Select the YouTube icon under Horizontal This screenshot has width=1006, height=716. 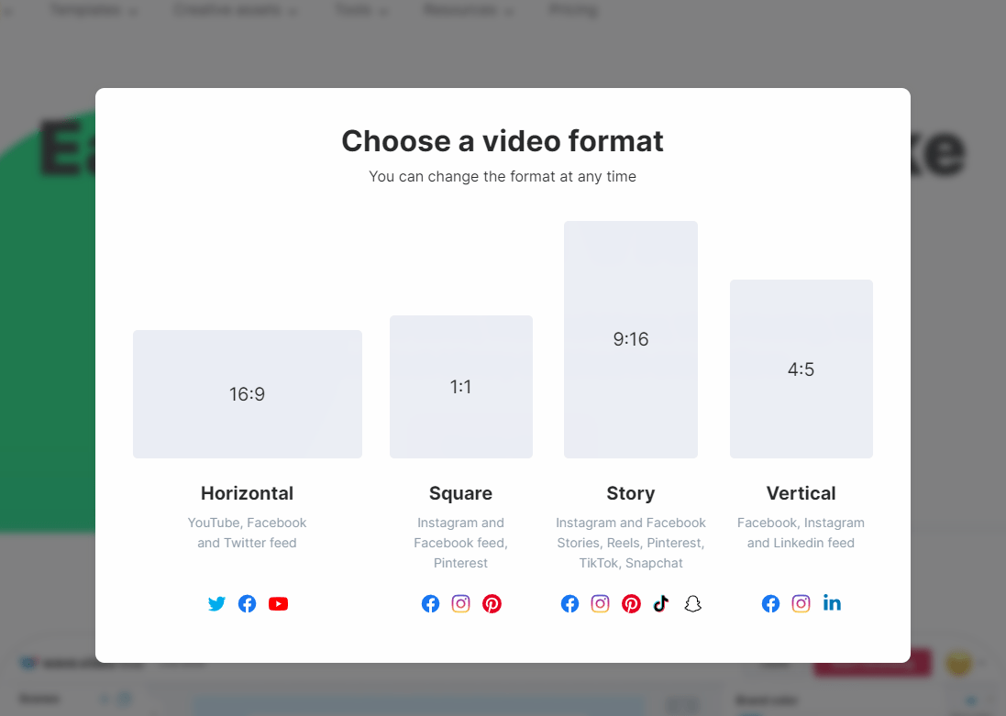278,603
